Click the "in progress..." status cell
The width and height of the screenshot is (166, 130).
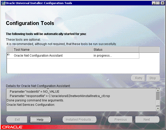point(116,55)
